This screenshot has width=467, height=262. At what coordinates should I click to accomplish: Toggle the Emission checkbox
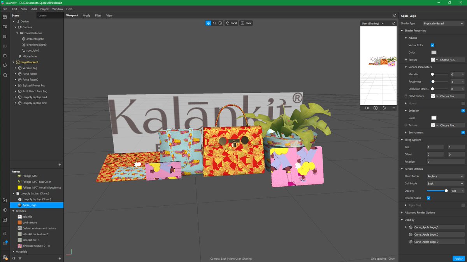pyautogui.click(x=463, y=111)
